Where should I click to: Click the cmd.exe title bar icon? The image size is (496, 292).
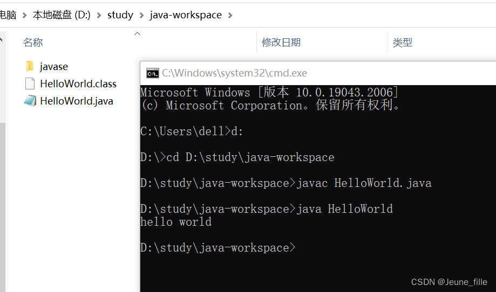click(x=152, y=73)
